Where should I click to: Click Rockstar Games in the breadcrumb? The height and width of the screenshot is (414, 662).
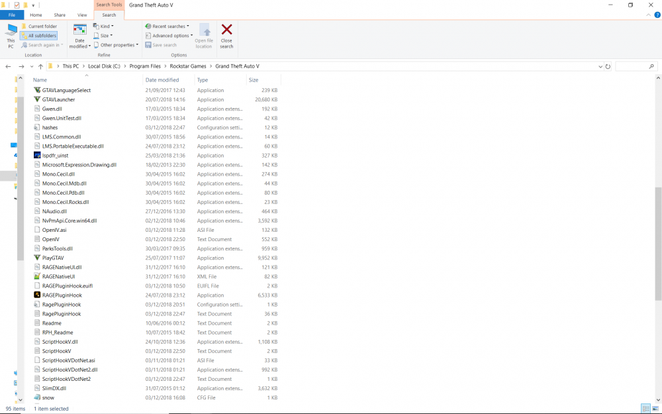tap(188, 66)
